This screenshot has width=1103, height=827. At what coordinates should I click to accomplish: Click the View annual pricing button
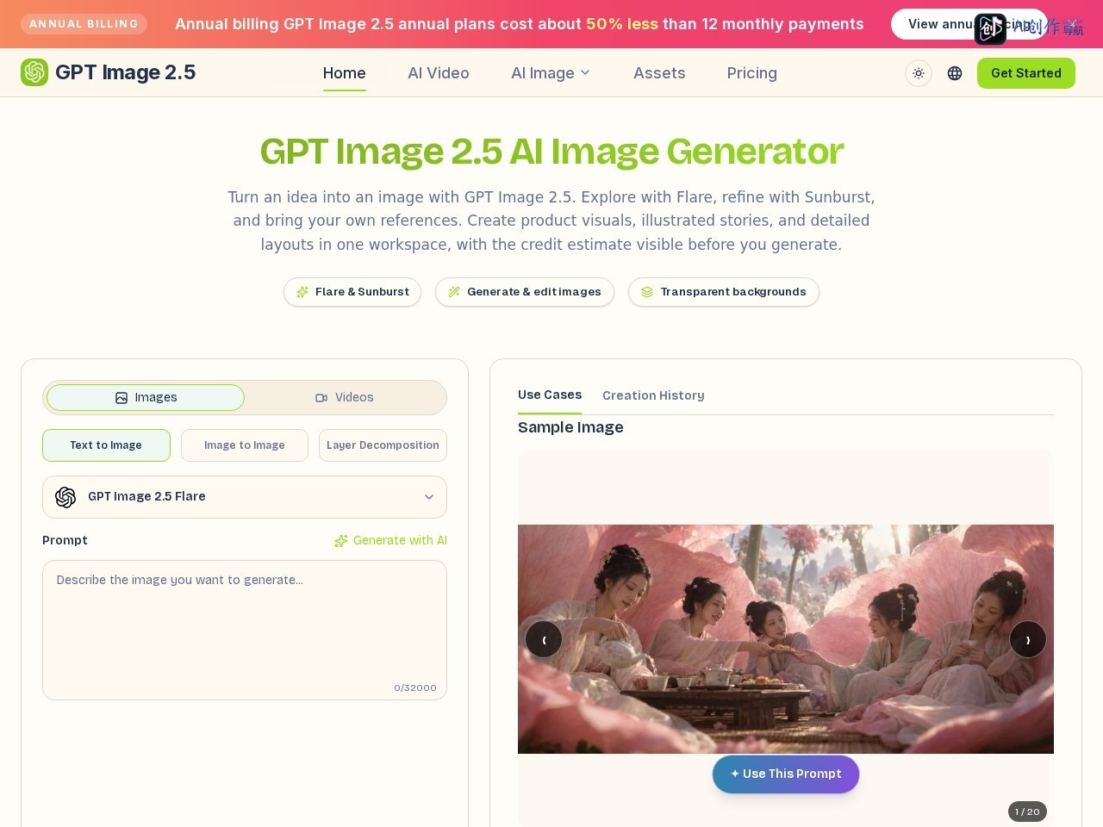[x=969, y=24]
